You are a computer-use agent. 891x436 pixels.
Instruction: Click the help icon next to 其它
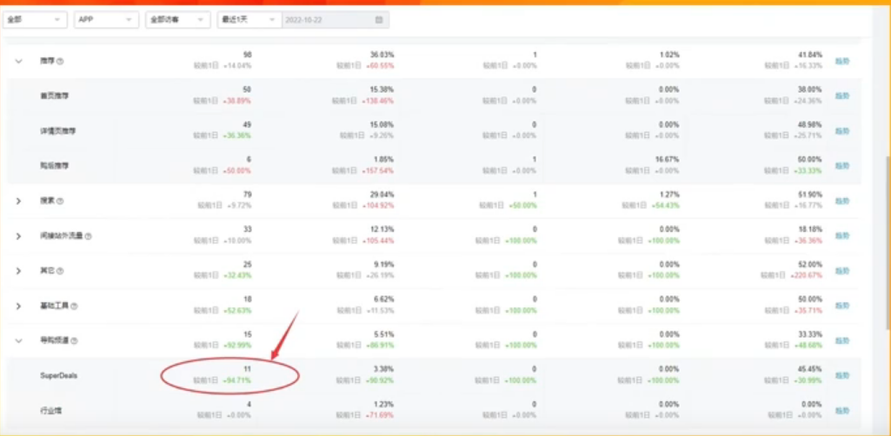coord(60,271)
